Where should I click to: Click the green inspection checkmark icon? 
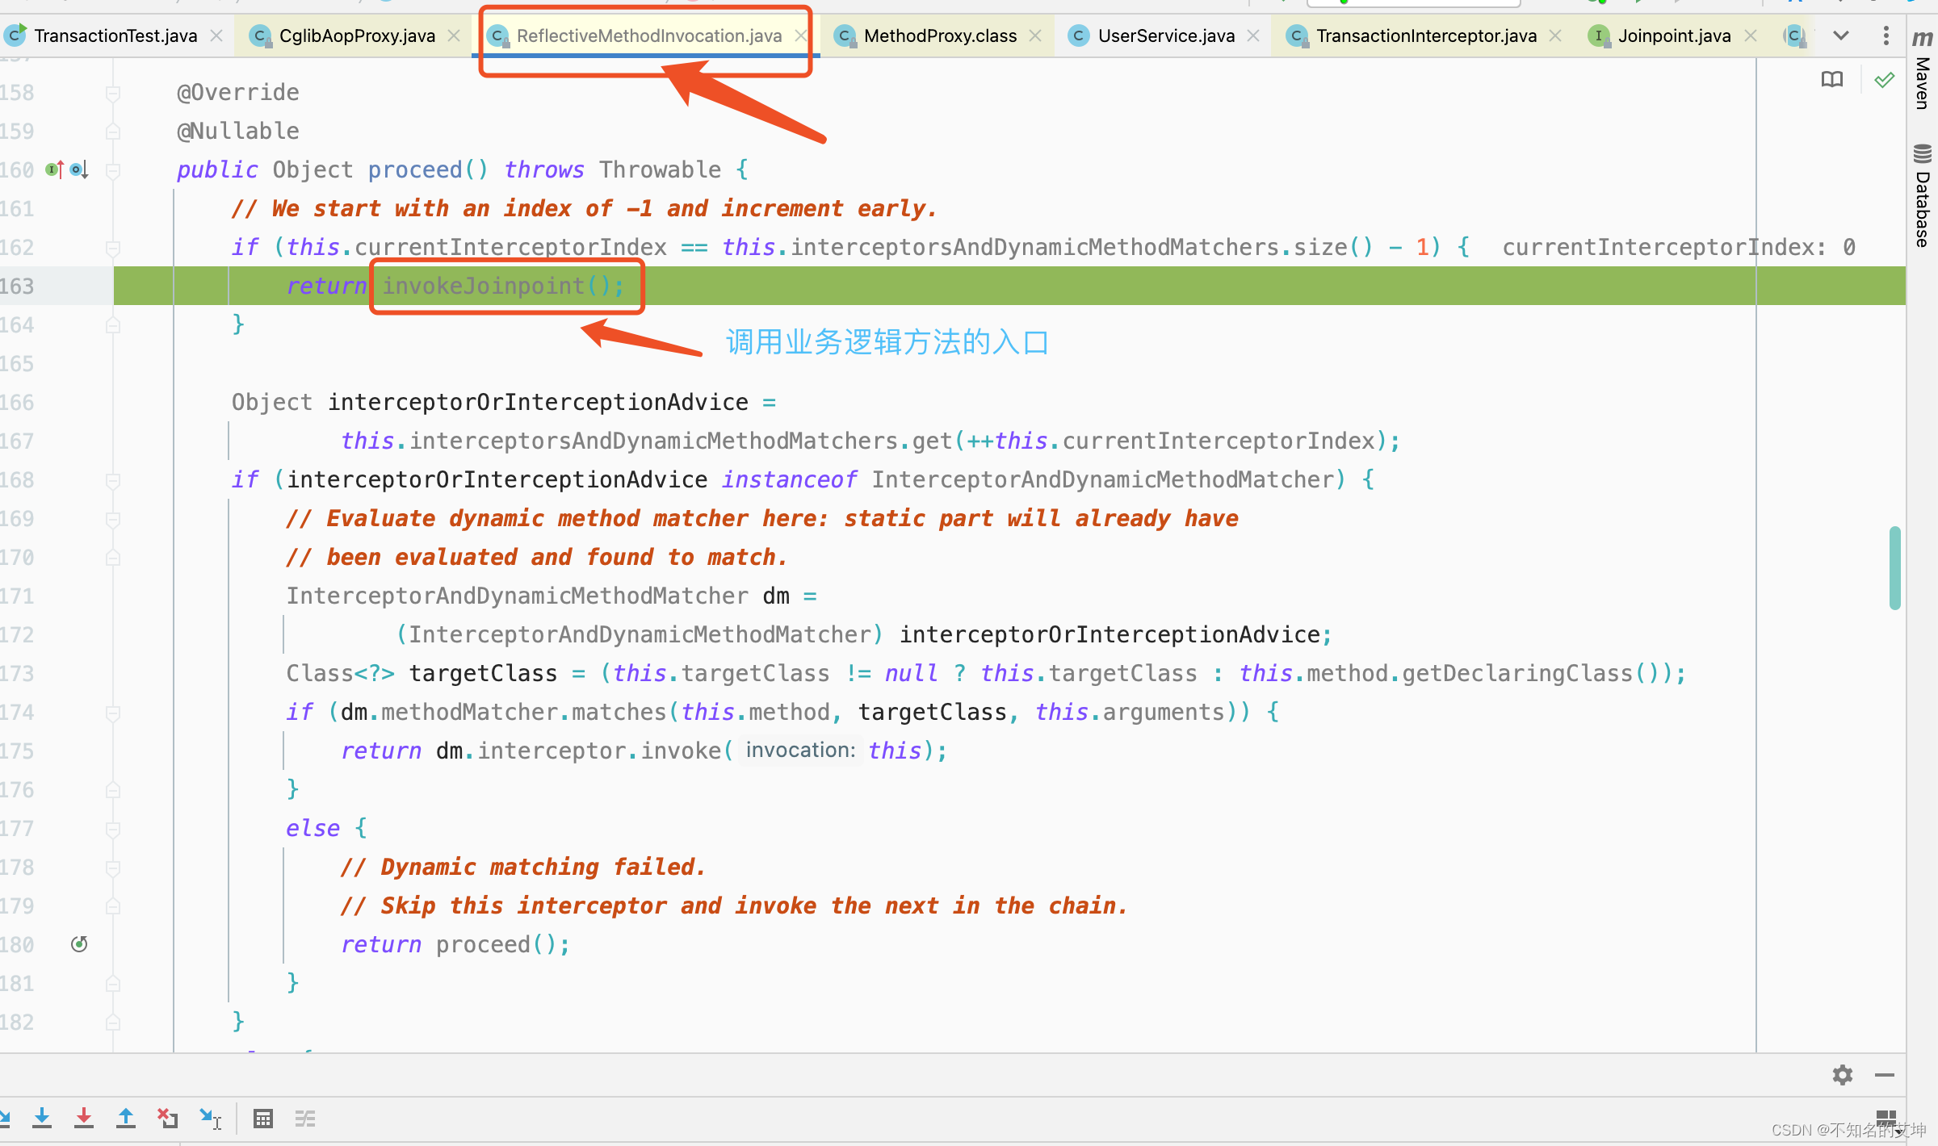click(1884, 80)
